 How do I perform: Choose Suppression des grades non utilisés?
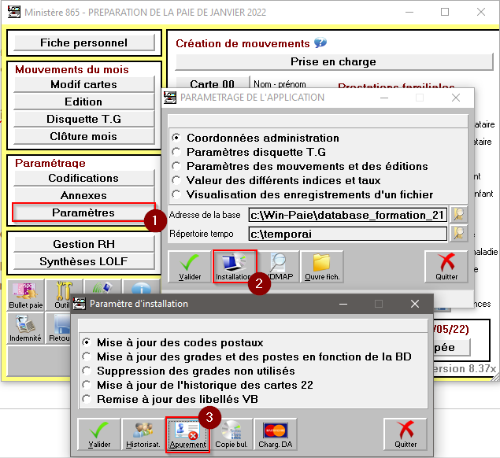tap(87, 371)
